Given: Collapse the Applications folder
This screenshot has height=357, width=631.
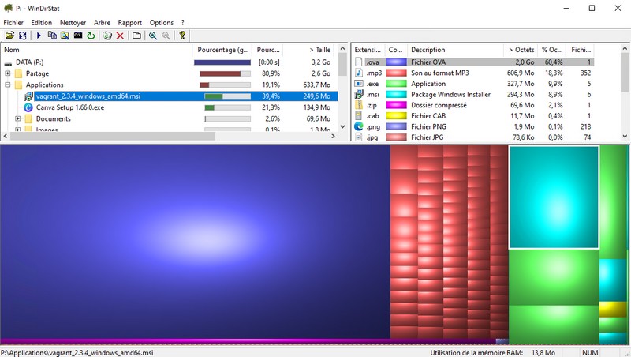Looking at the screenshot, I should [7, 85].
